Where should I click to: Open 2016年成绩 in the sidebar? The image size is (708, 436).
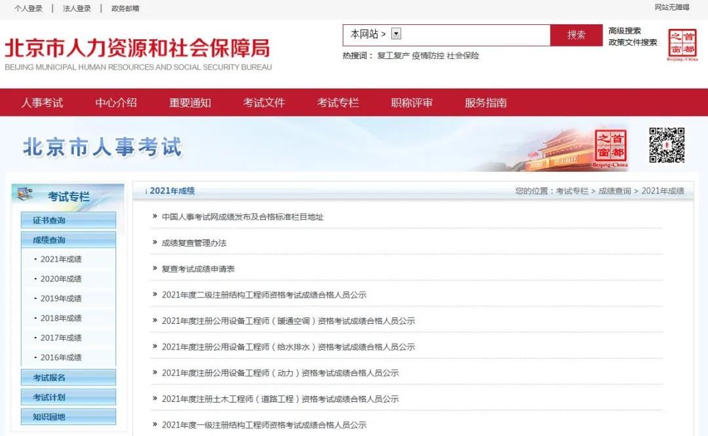point(61,357)
